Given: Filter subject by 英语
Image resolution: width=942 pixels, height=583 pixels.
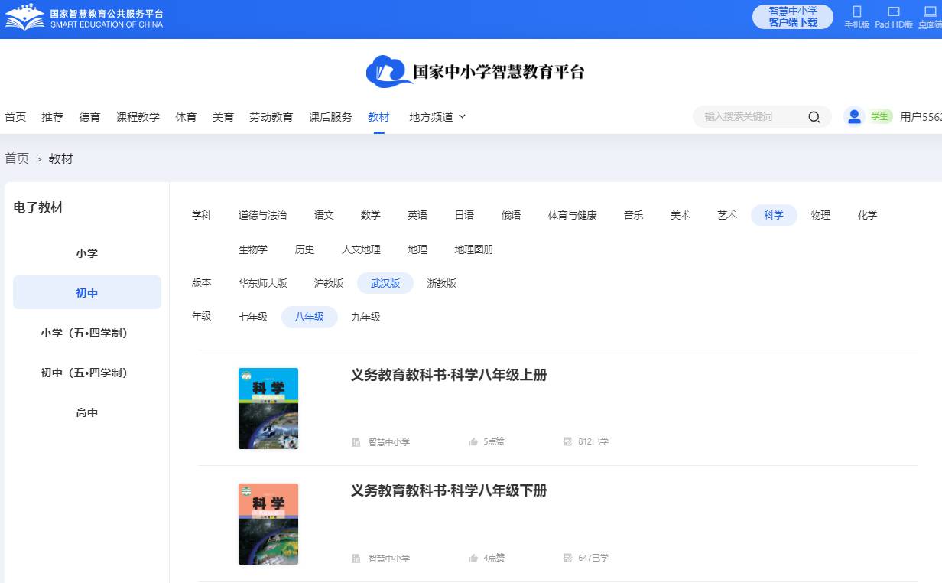Looking at the screenshot, I should [417, 215].
